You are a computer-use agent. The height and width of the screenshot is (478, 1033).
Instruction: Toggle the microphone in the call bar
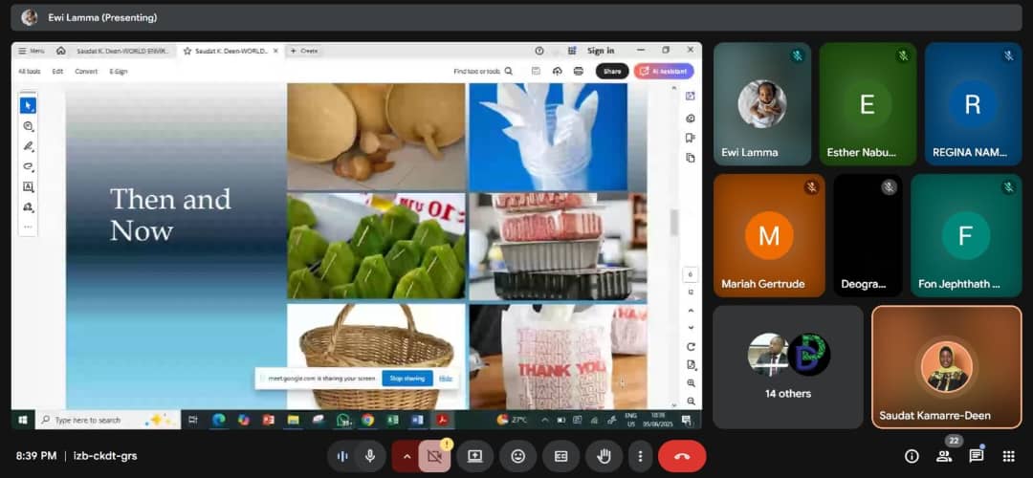tap(370, 456)
